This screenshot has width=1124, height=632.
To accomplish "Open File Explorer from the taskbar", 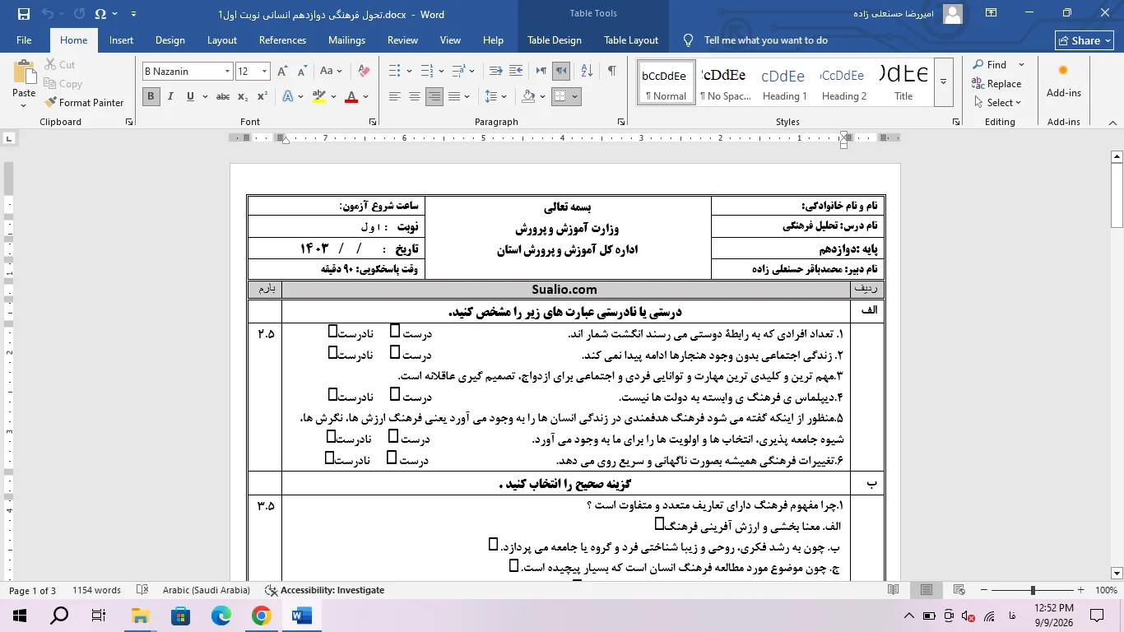I will [141, 615].
